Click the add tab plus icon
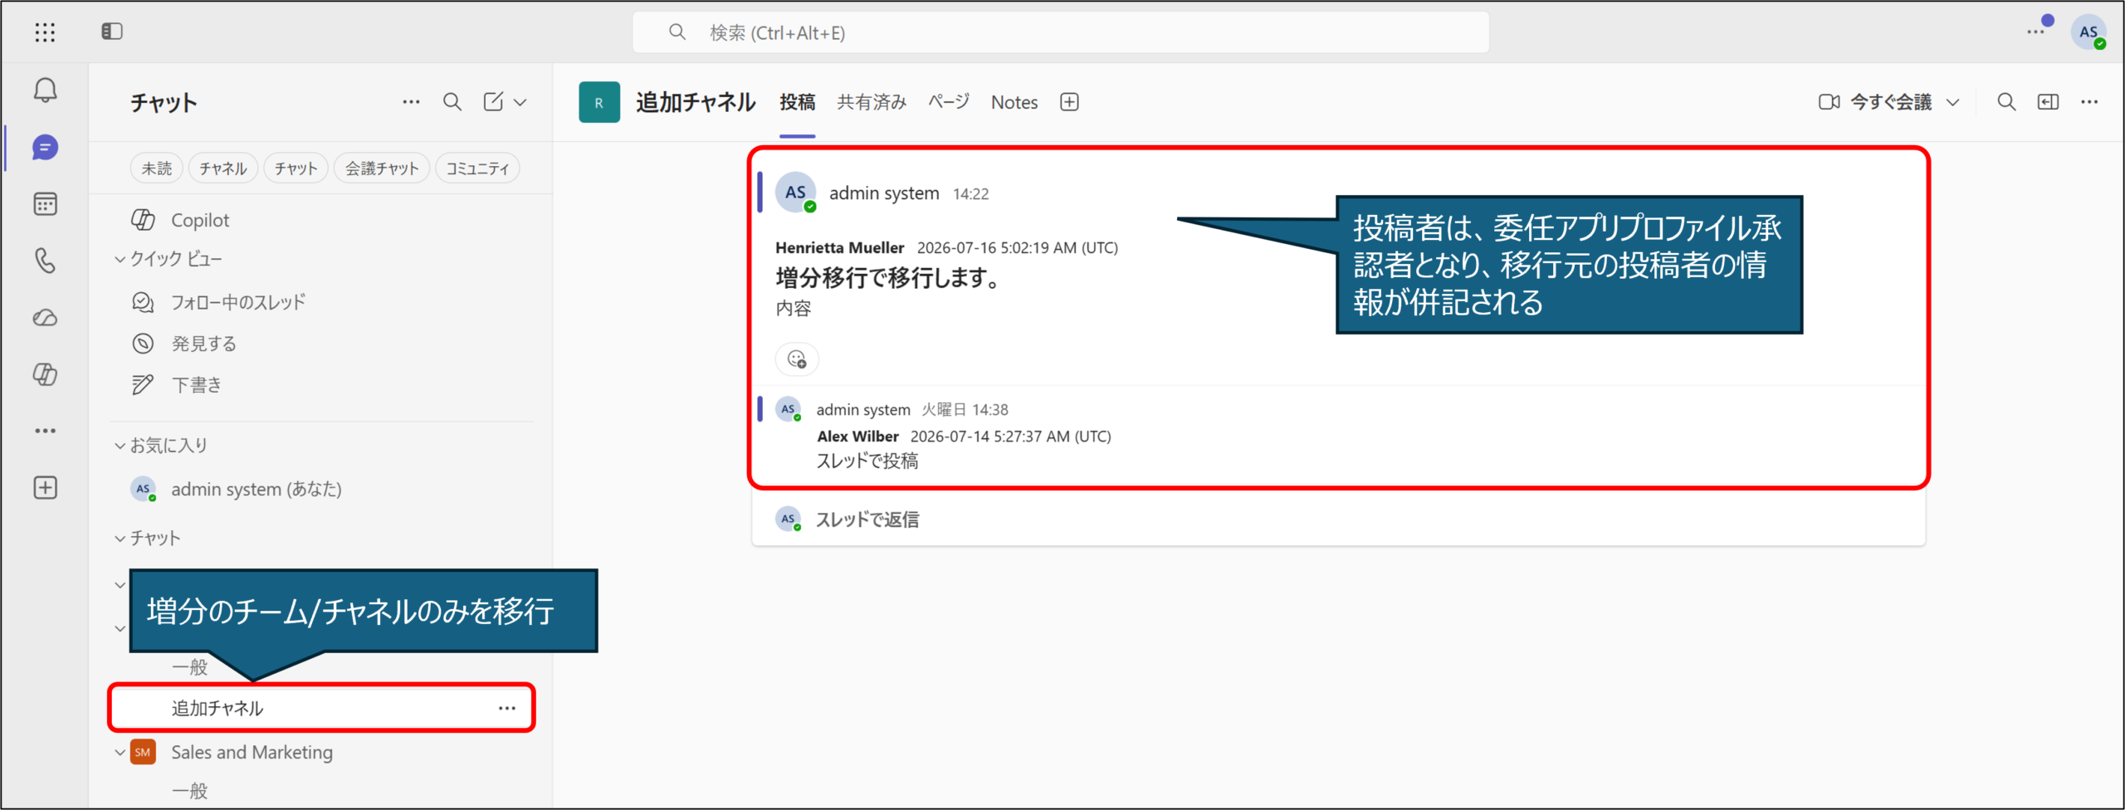 point(1069,102)
